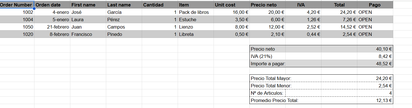Screen dimensions: 412x108
Task: Select the Precio Total Mayor label
Action: 271,78
